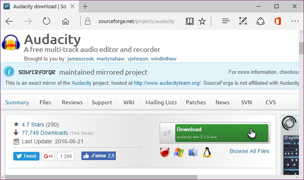This screenshot has height=180, width=304.
Task: Click the star rating icon
Action: (16, 124)
